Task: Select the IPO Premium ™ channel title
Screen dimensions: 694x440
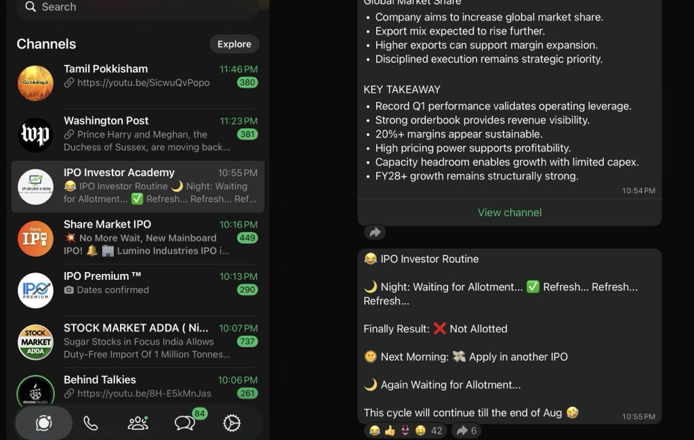Action: pos(102,276)
